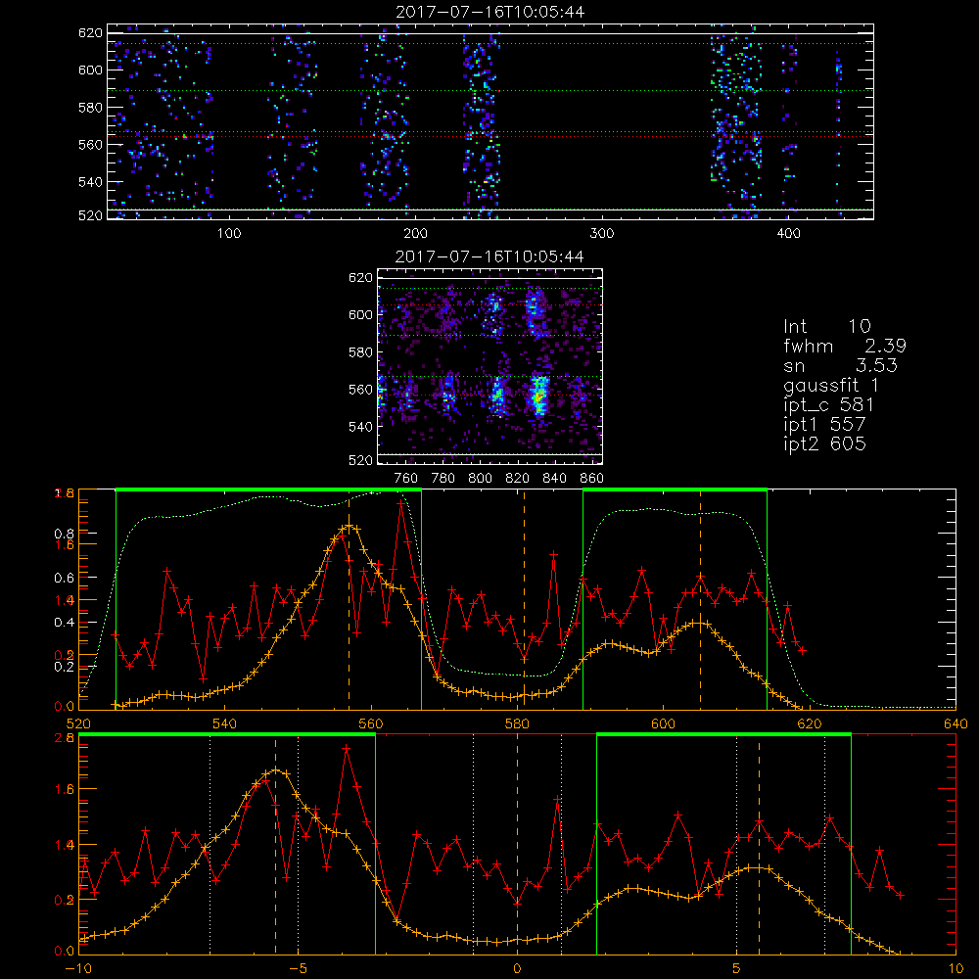Click x-axis label 10 of the bottom plot
The height and width of the screenshot is (979, 979).
956,969
